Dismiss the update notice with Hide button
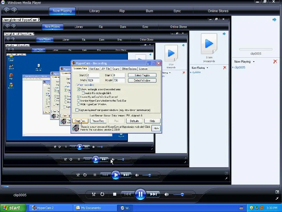The height and width of the screenshot is (212, 282). [156, 128]
